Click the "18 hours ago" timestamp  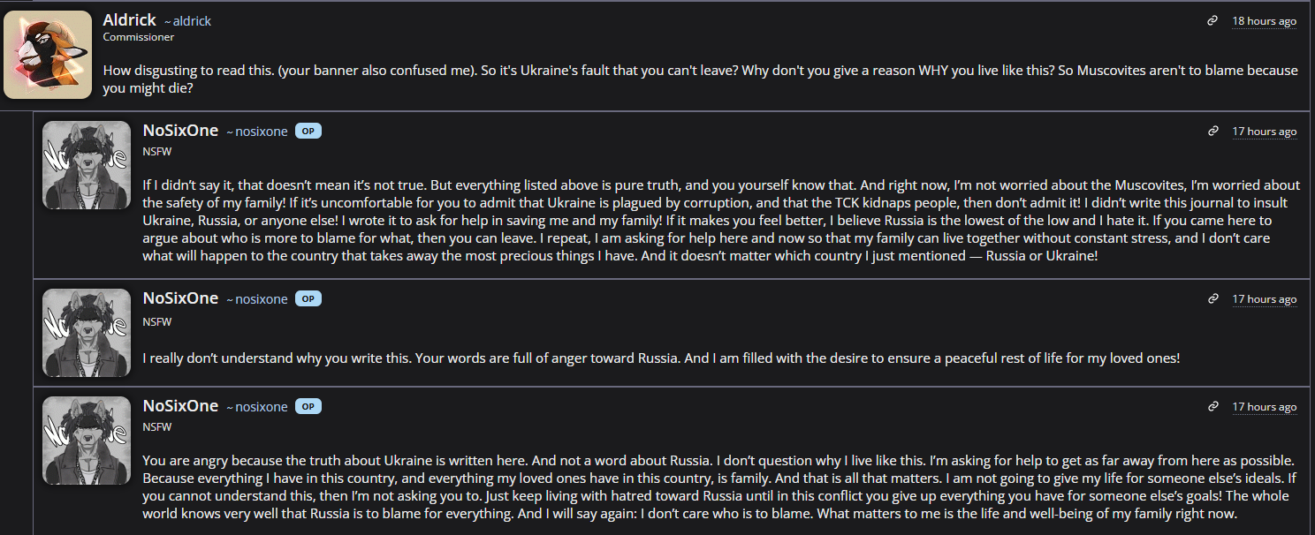1264,21
